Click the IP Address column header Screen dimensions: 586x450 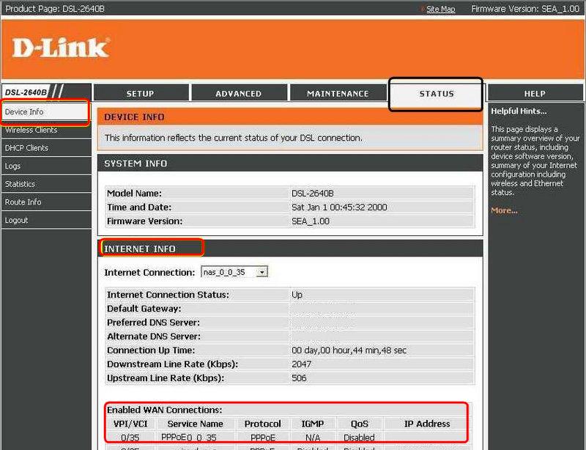click(x=427, y=424)
